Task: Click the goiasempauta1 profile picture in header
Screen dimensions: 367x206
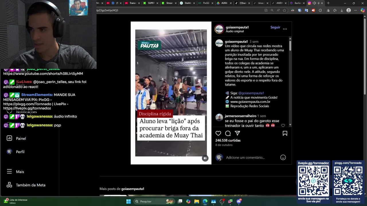Action: pyautogui.click(x=219, y=29)
